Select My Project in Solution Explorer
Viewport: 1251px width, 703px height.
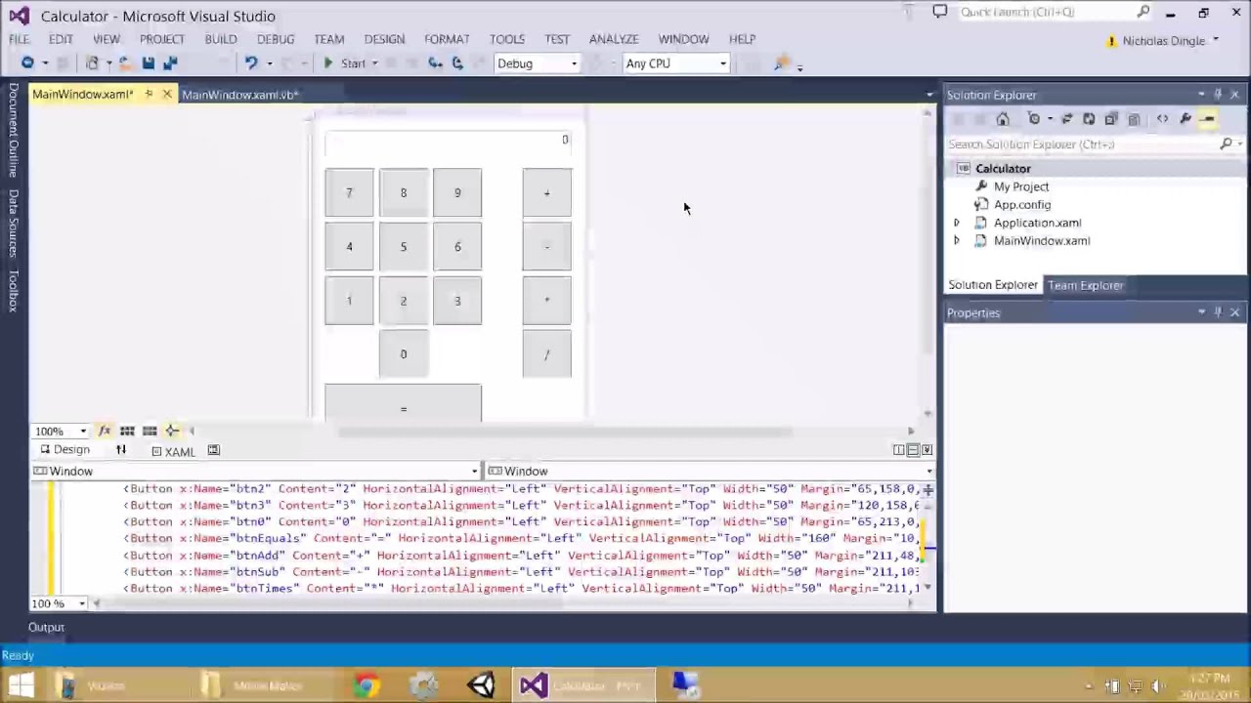pyautogui.click(x=1020, y=186)
